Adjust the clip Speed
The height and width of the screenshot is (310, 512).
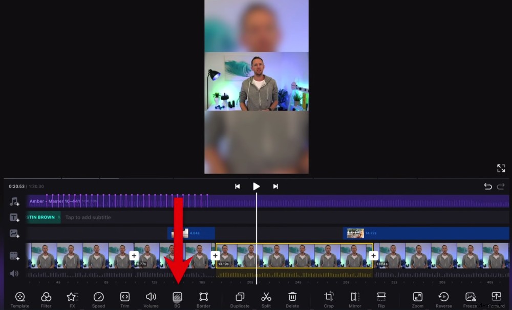coord(98,299)
